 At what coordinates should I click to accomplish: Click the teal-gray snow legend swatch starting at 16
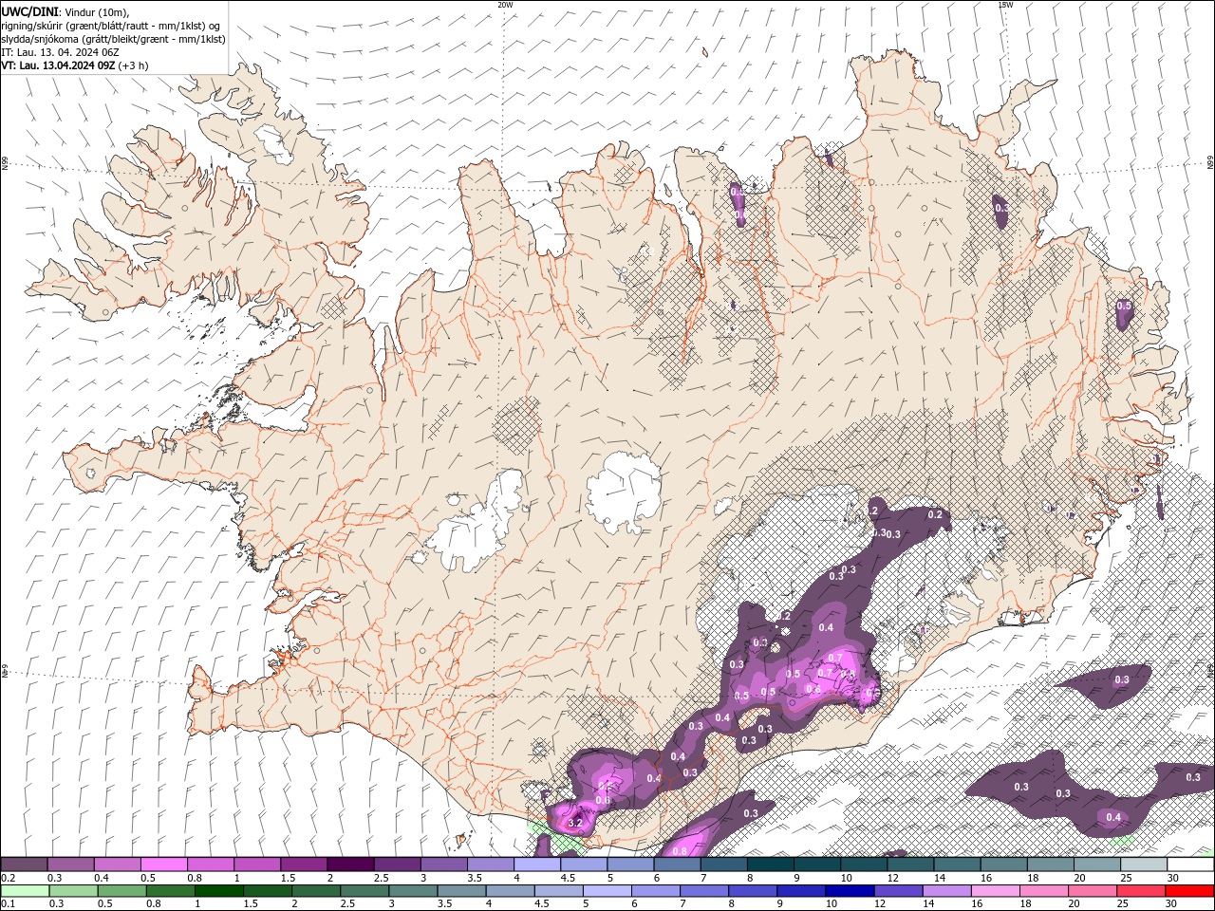1004,865
